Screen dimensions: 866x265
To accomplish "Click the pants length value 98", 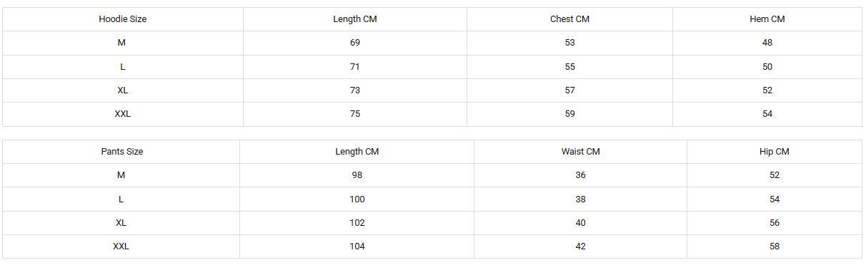I will [357, 175].
